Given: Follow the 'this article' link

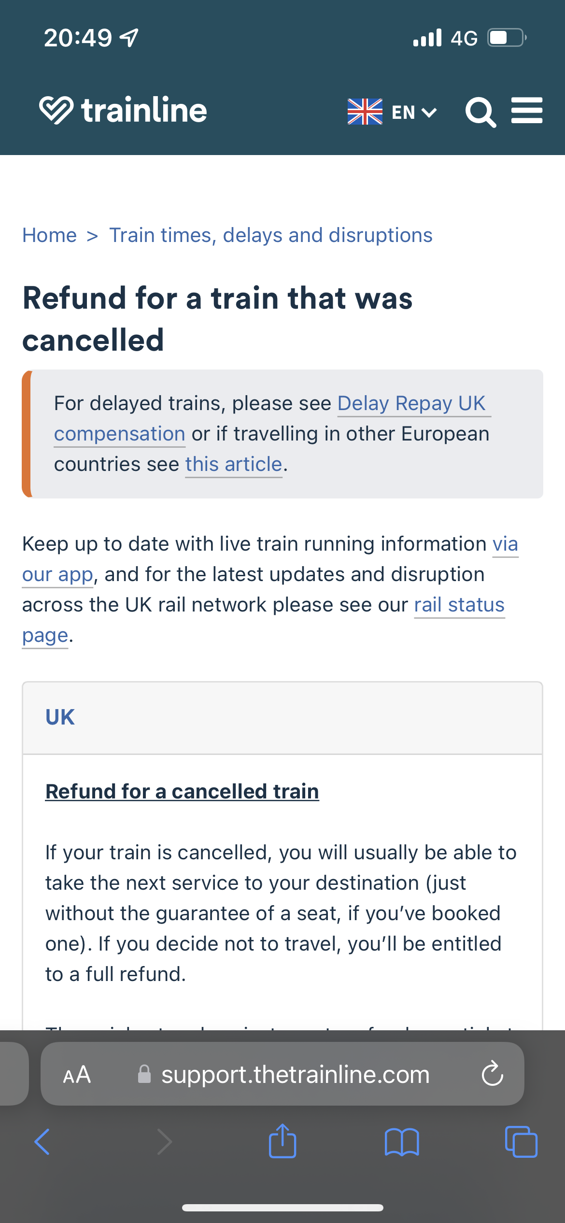Looking at the screenshot, I should coord(234,464).
